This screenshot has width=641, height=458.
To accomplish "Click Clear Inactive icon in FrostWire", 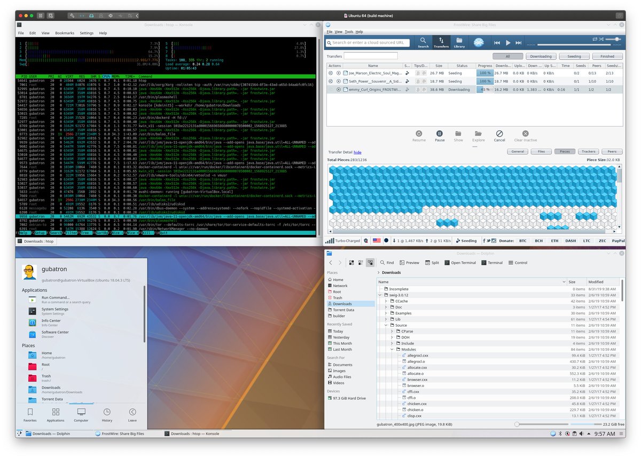I will click(x=526, y=133).
